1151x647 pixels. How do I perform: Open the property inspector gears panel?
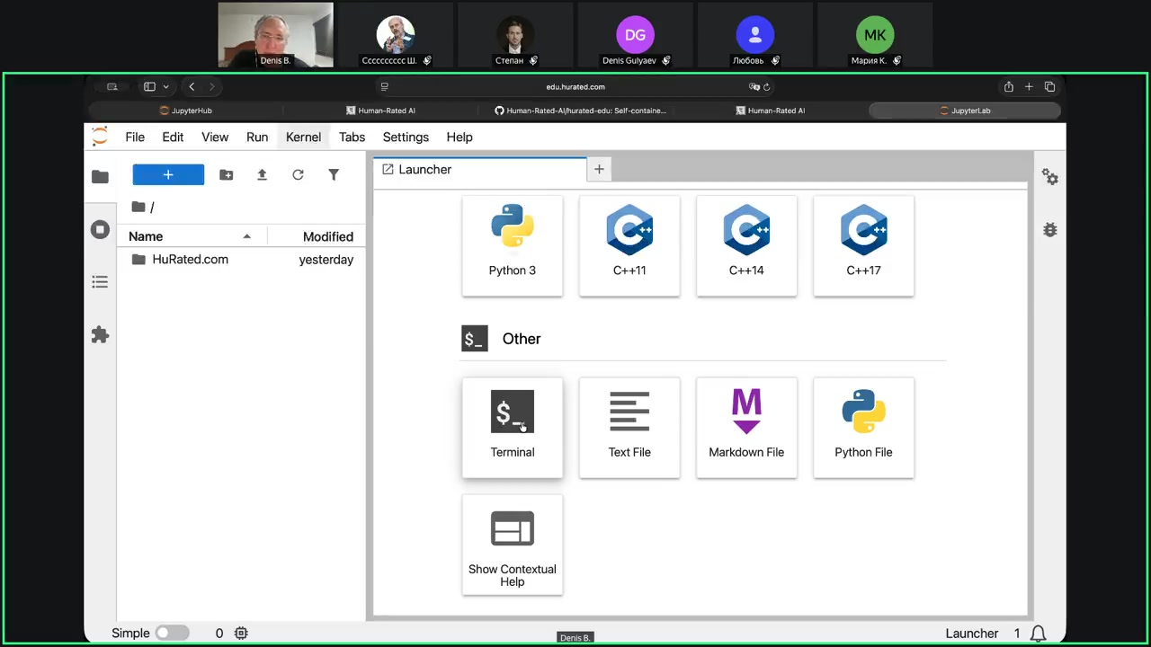[1049, 177]
